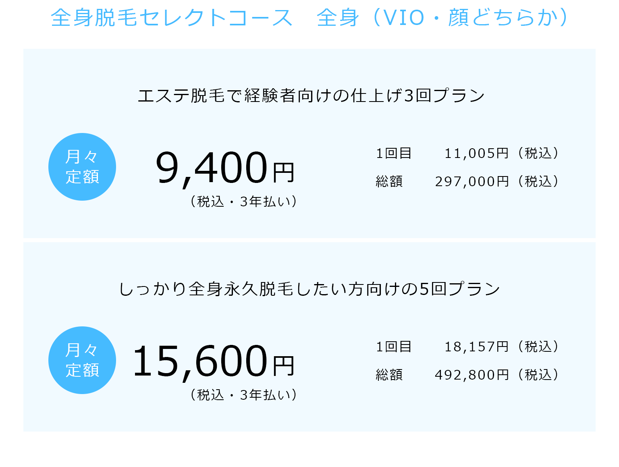Click the 円 symbol beside 15,600
This screenshot has width=619, height=467.
[284, 366]
